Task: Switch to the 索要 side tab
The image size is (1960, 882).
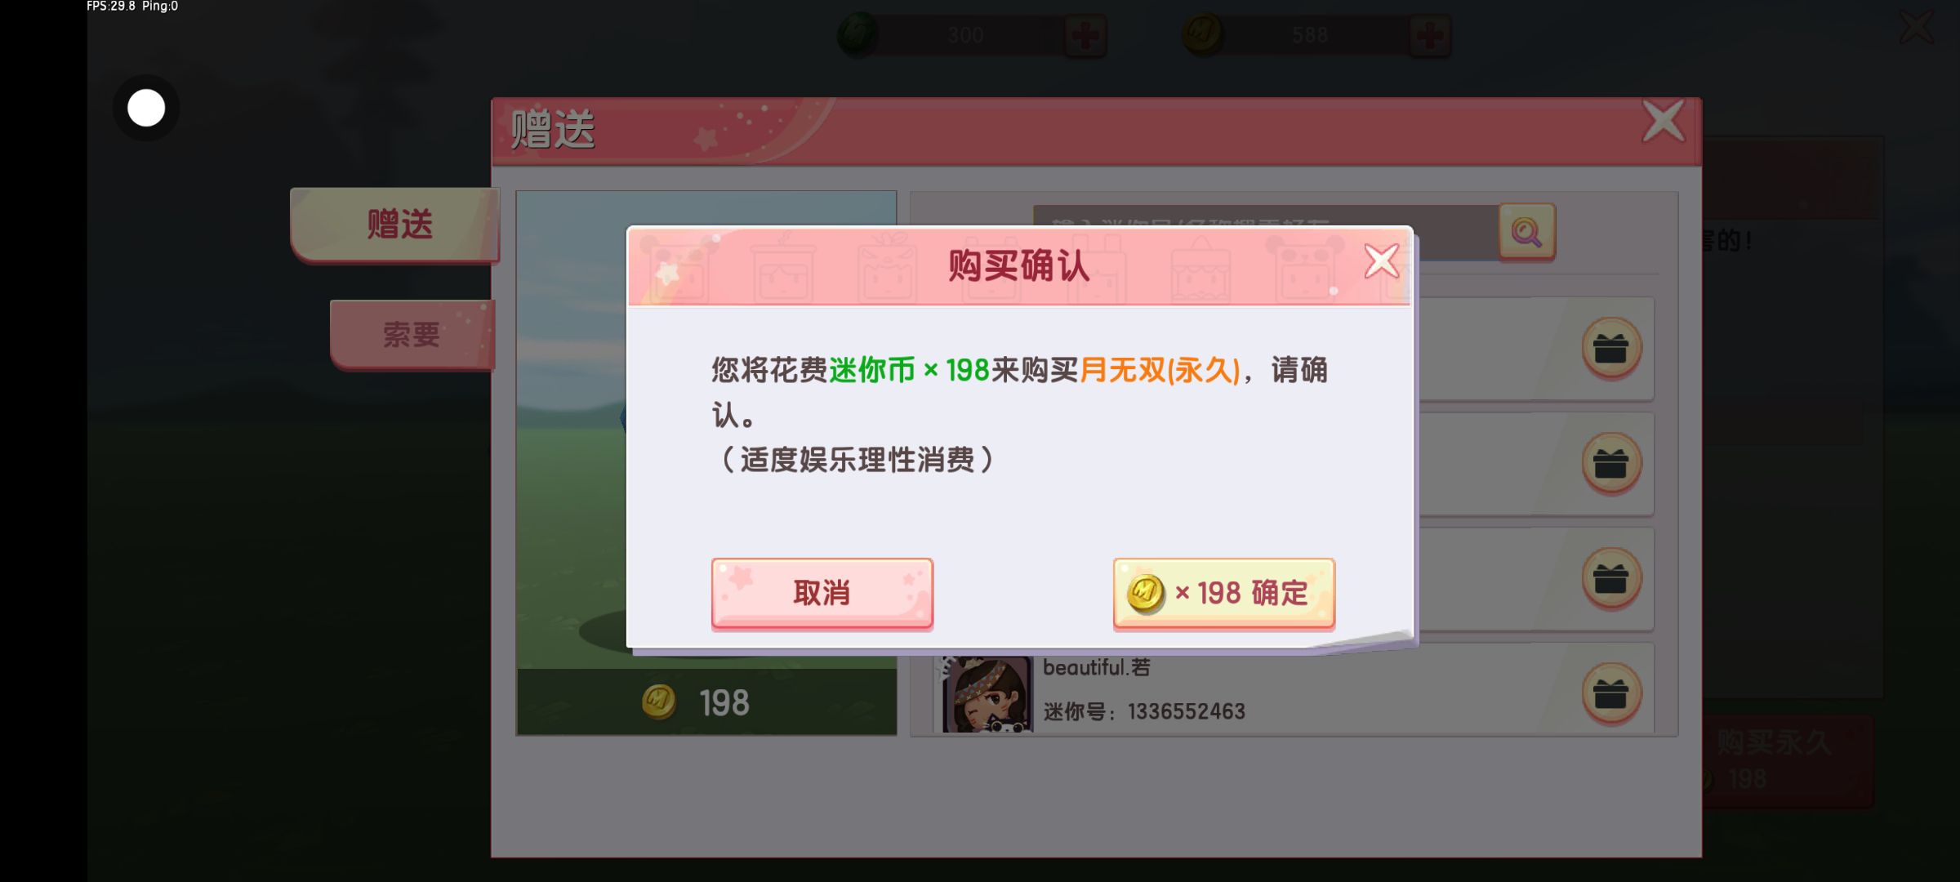Action: [x=412, y=335]
